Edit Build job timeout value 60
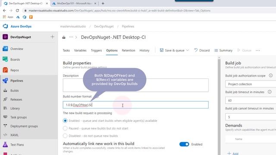The width and height of the screenshot is (276, 155). point(251,100)
